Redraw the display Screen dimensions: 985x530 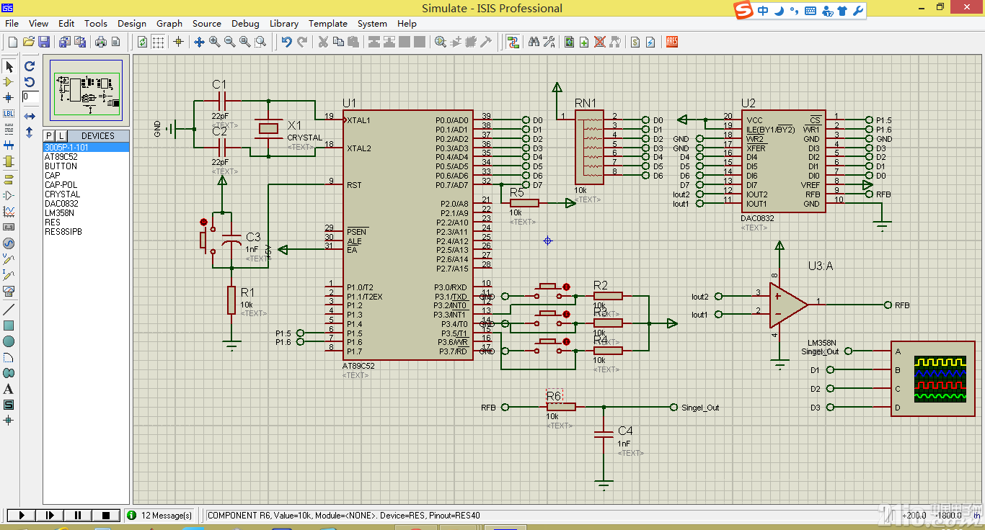(x=142, y=42)
